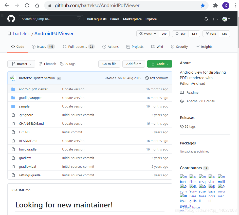
Task: Open the browser extensions puzzle icon
Action: [x=215, y=6]
